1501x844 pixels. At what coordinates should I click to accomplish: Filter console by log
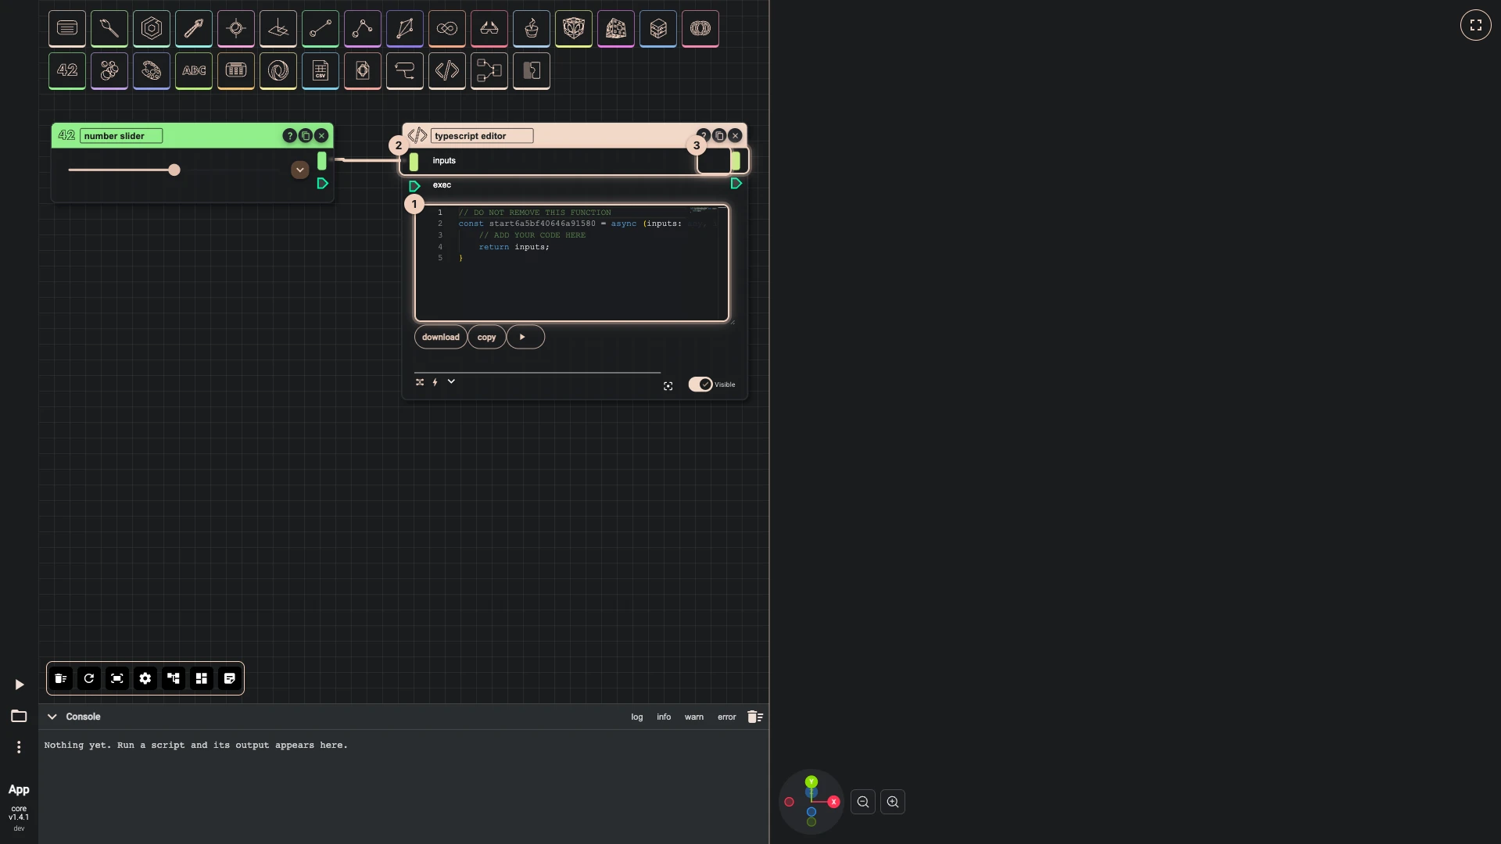click(637, 717)
